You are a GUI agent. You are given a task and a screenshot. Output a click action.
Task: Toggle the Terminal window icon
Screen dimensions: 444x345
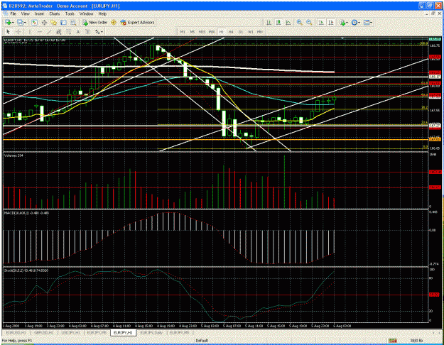point(63,22)
